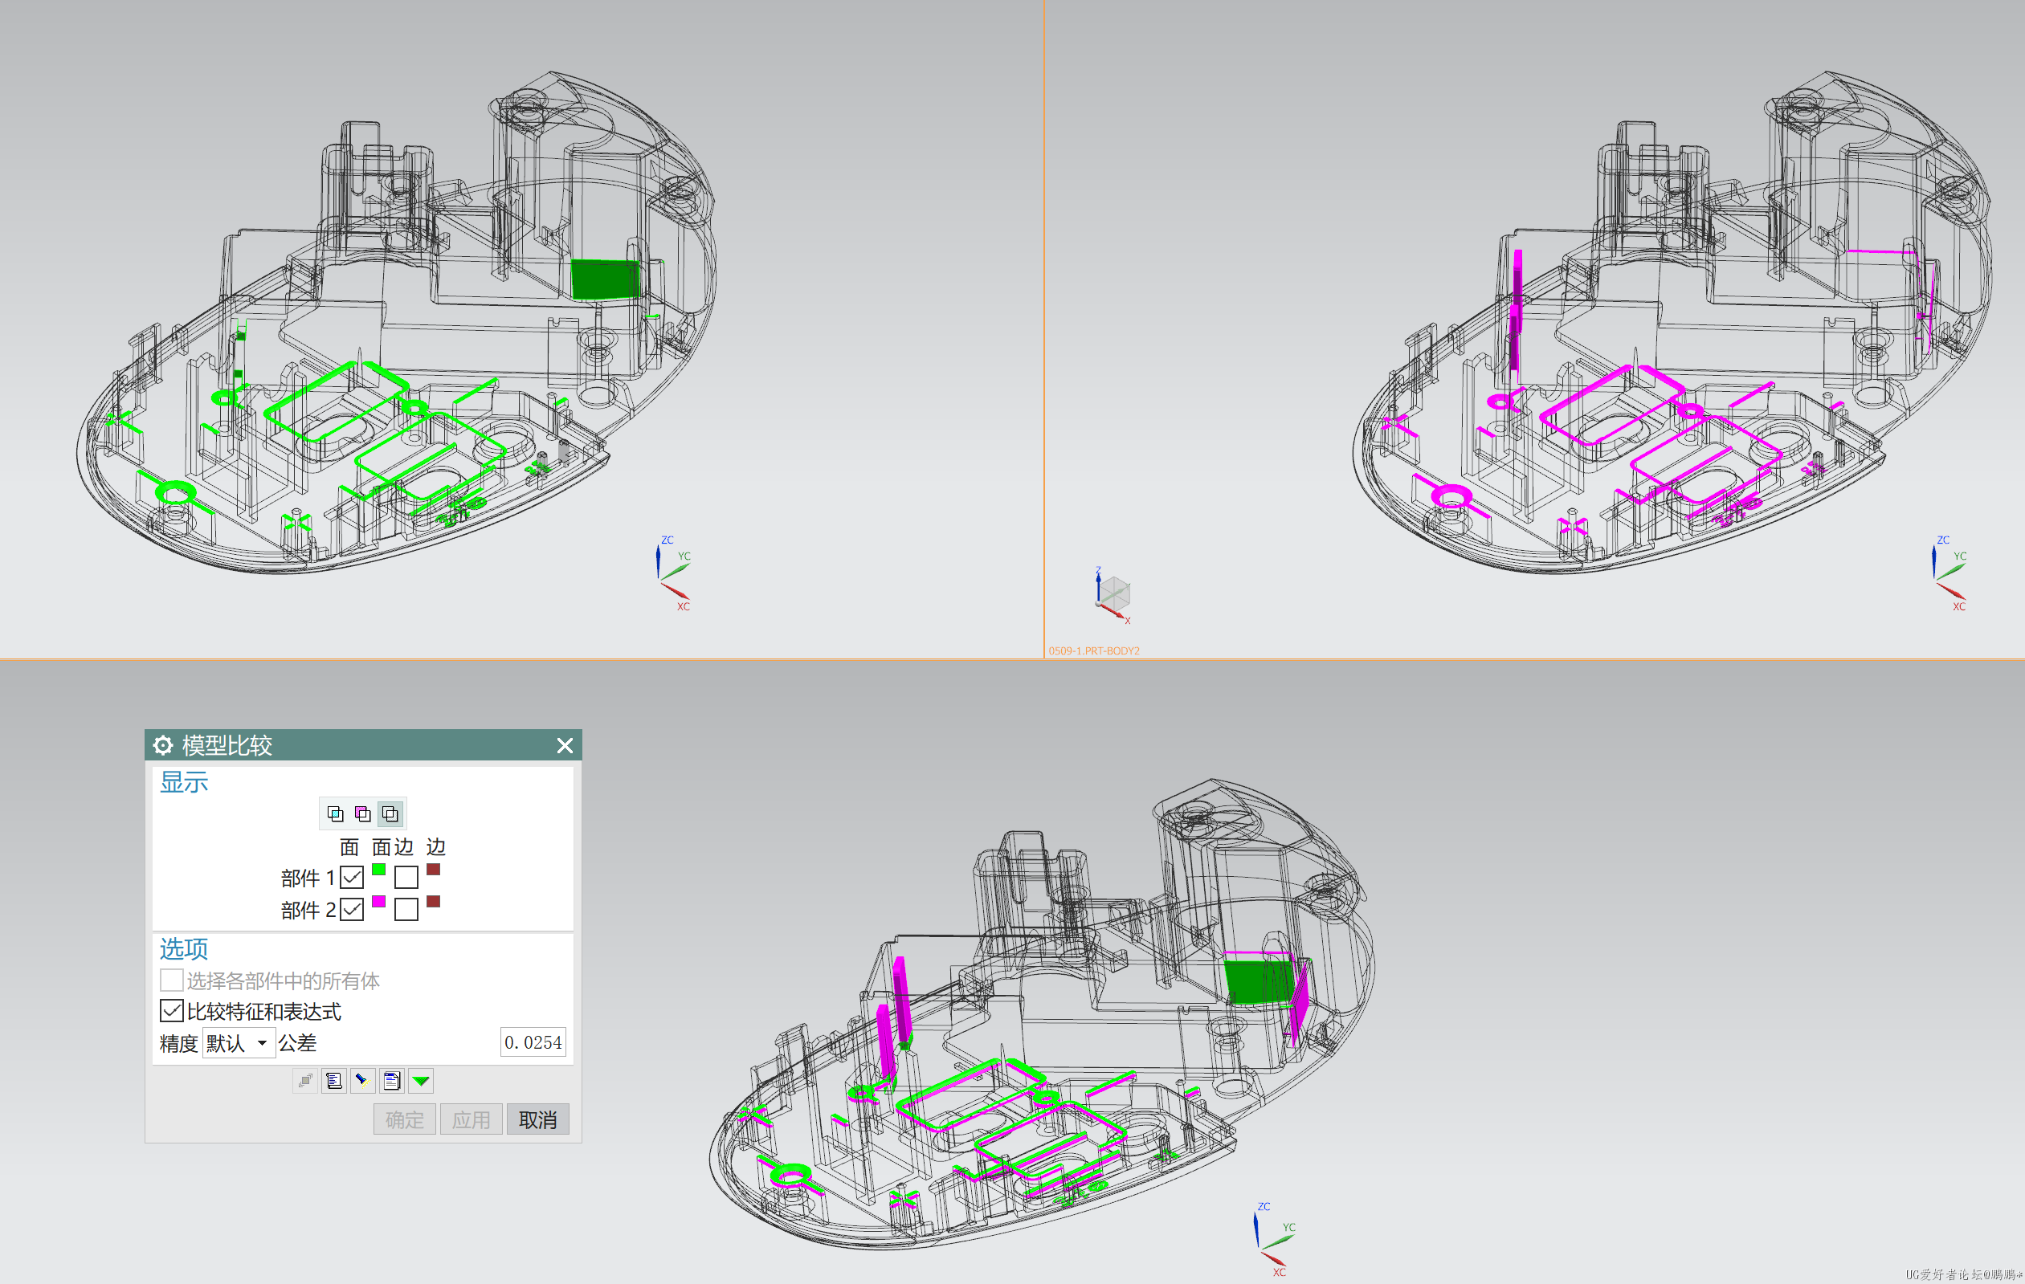
Task: Click the 应用 button
Action: (x=471, y=1119)
